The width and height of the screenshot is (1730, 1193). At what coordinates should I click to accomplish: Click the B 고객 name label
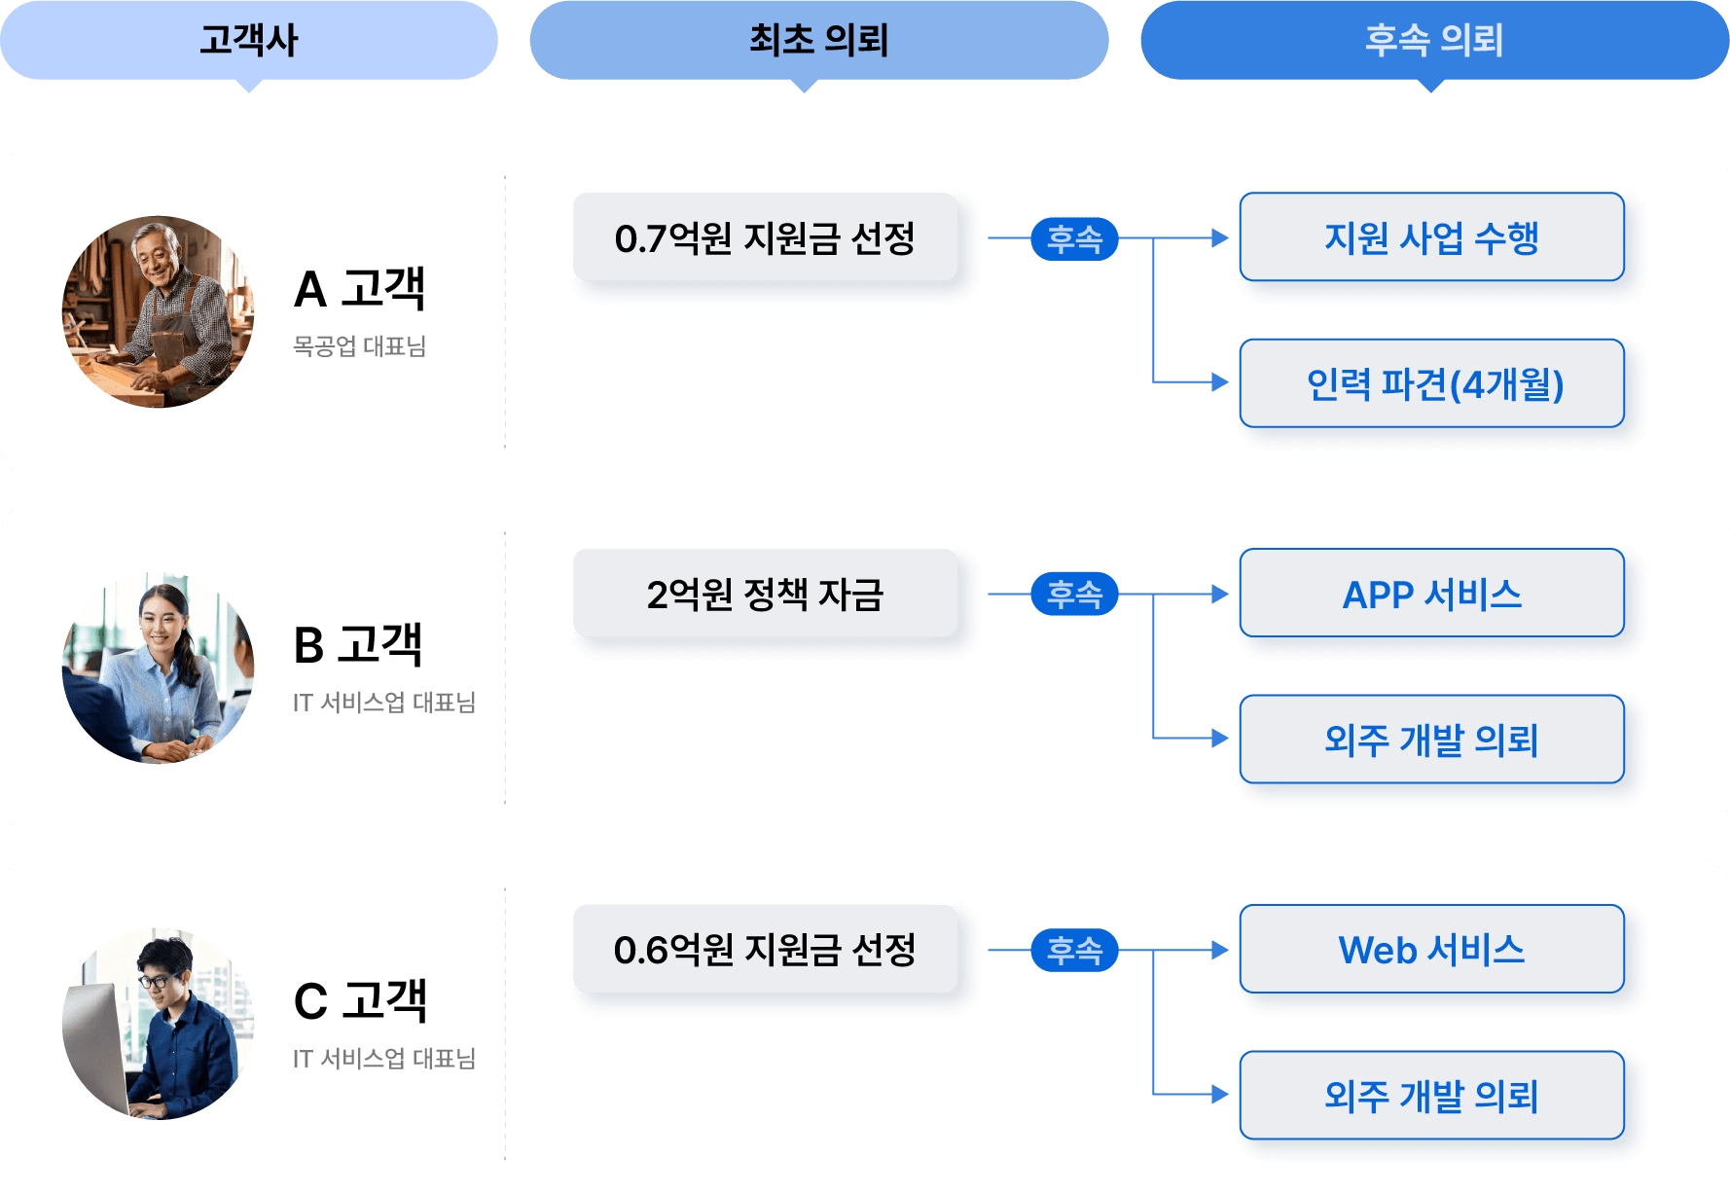pyautogui.click(x=358, y=645)
